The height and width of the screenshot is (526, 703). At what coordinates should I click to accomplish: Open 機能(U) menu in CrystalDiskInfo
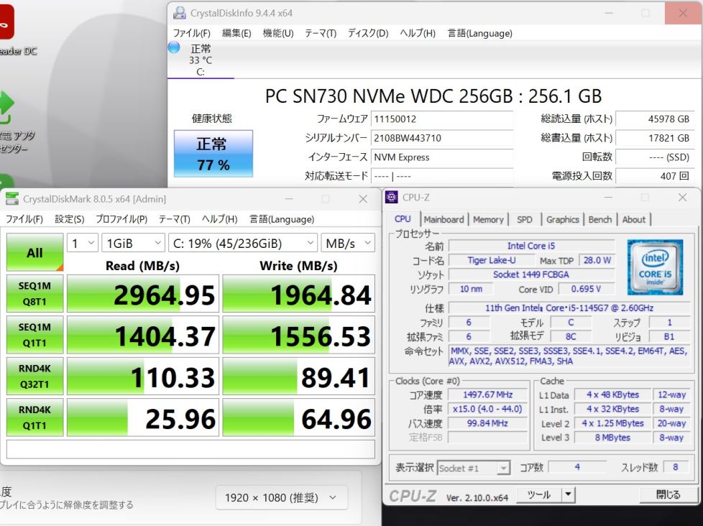tap(278, 33)
